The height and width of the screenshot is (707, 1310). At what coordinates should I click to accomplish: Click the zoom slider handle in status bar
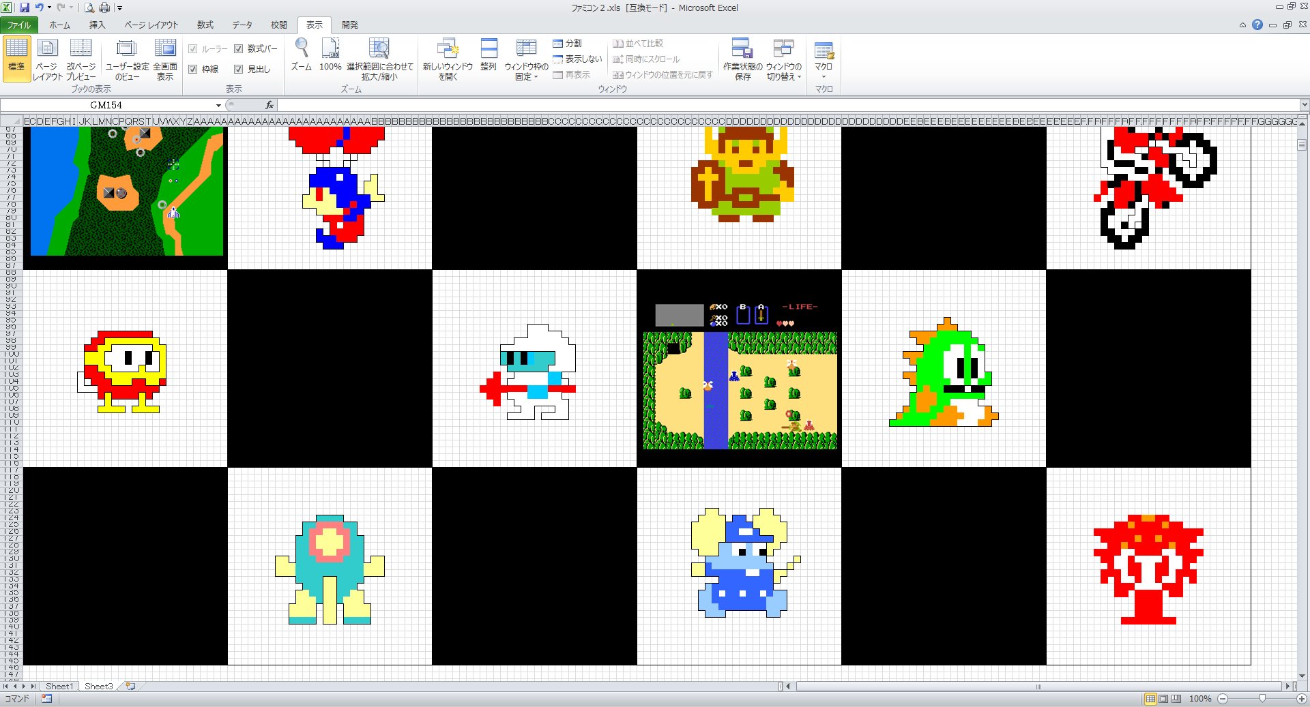click(1262, 699)
